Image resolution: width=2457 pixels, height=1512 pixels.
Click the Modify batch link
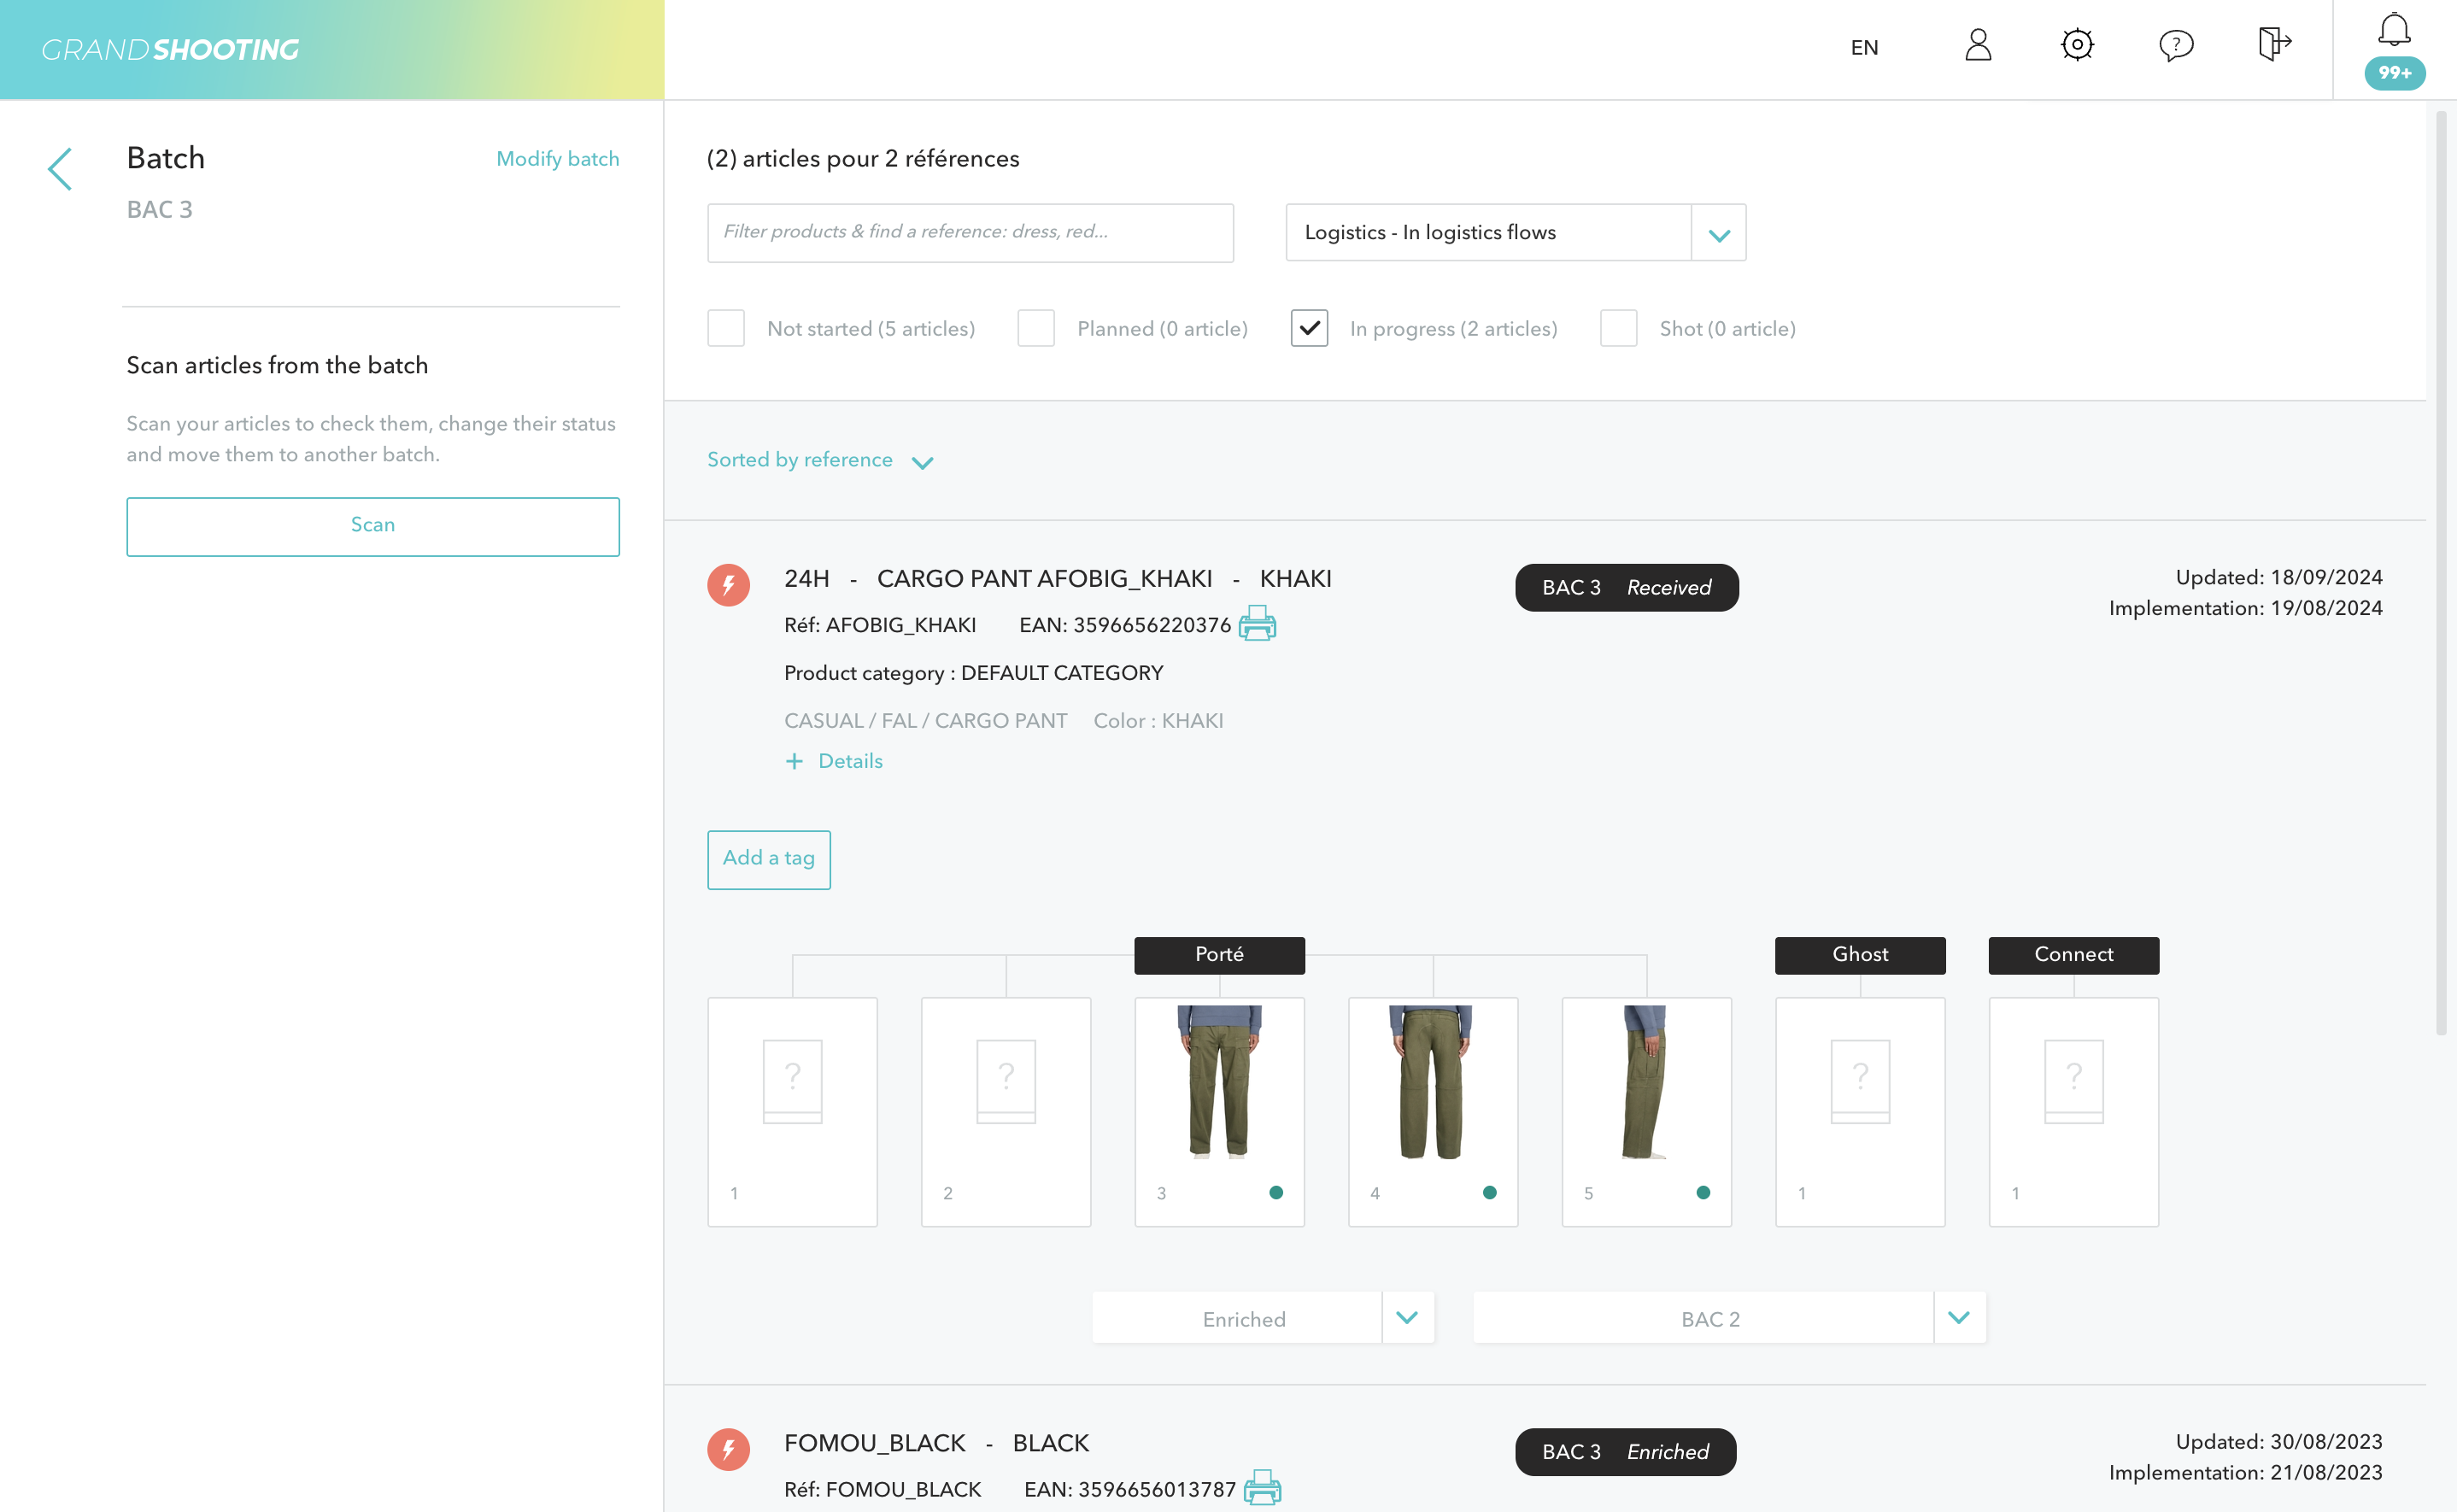coord(557,159)
